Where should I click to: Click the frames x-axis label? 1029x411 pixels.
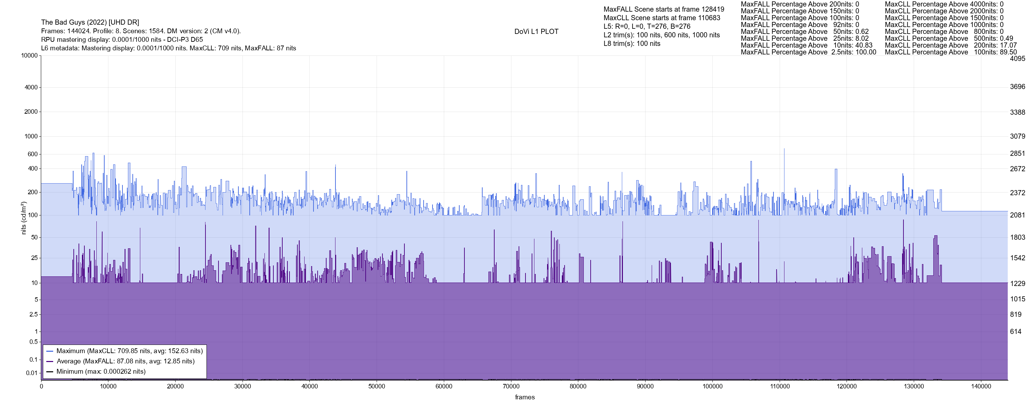point(524,397)
